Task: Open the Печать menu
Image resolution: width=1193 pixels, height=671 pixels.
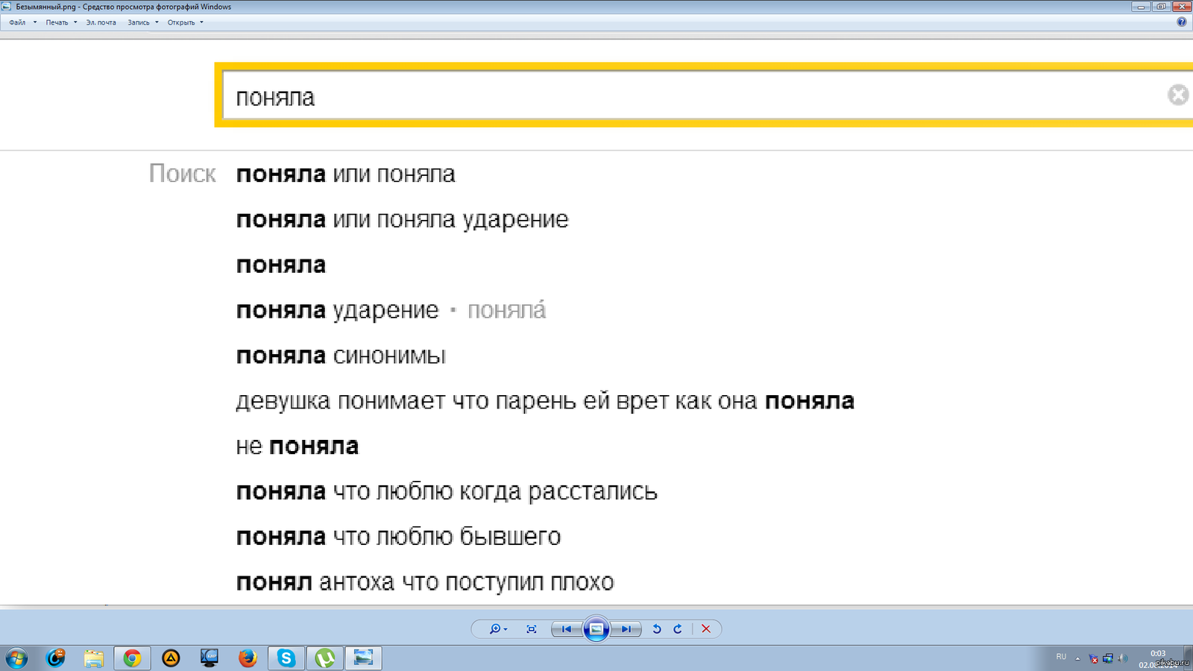Action: [x=61, y=22]
